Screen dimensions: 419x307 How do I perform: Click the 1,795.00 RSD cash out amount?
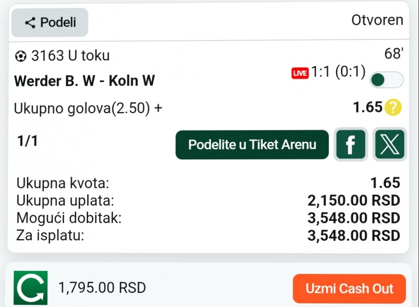coord(102,288)
